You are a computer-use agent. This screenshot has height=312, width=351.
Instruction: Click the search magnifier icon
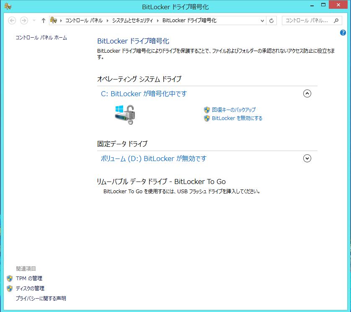pyautogui.click(x=336, y=20)
